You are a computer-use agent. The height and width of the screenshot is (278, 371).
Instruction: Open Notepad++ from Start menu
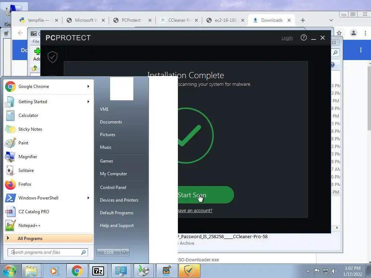click(x=49, y=225)
